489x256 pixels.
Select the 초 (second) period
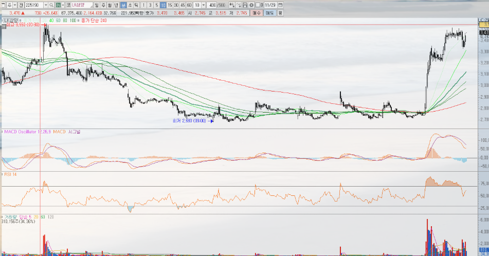tap(130, 5)
